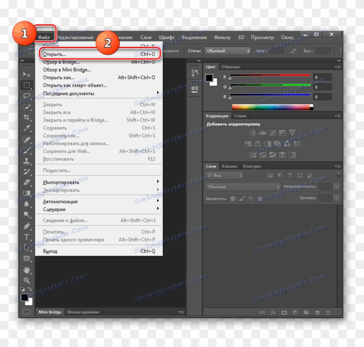The image size is (364, 347).
Task: Select the Hand tool
Action: point(27,270)
